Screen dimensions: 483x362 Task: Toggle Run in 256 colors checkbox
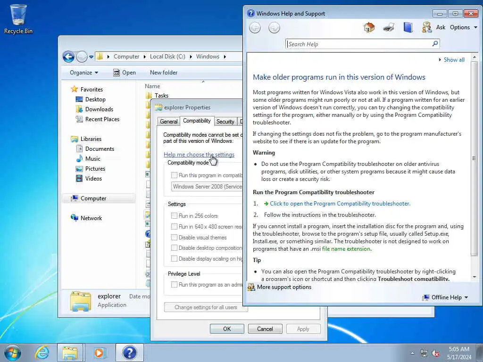tap(174, 216)
